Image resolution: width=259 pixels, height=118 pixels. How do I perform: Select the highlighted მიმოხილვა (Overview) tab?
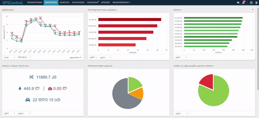[51, 3]
